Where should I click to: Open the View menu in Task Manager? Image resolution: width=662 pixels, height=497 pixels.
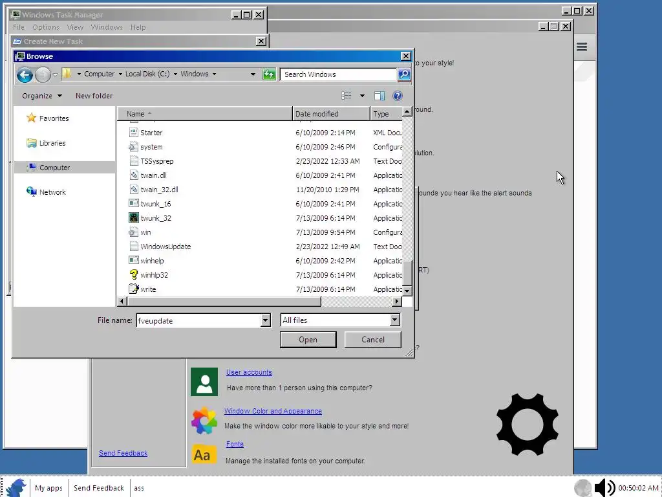point(75,27)
